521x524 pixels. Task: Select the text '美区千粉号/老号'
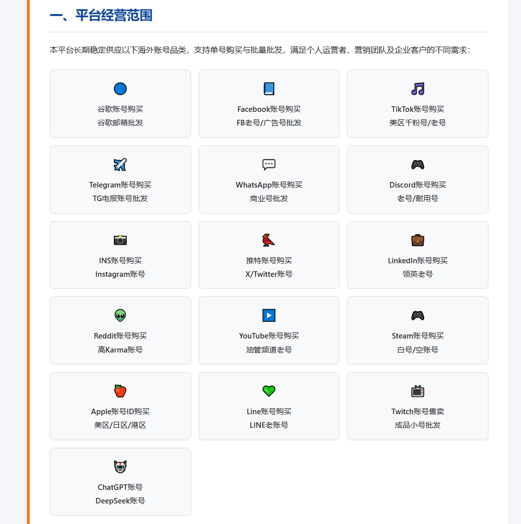(418, 123)
